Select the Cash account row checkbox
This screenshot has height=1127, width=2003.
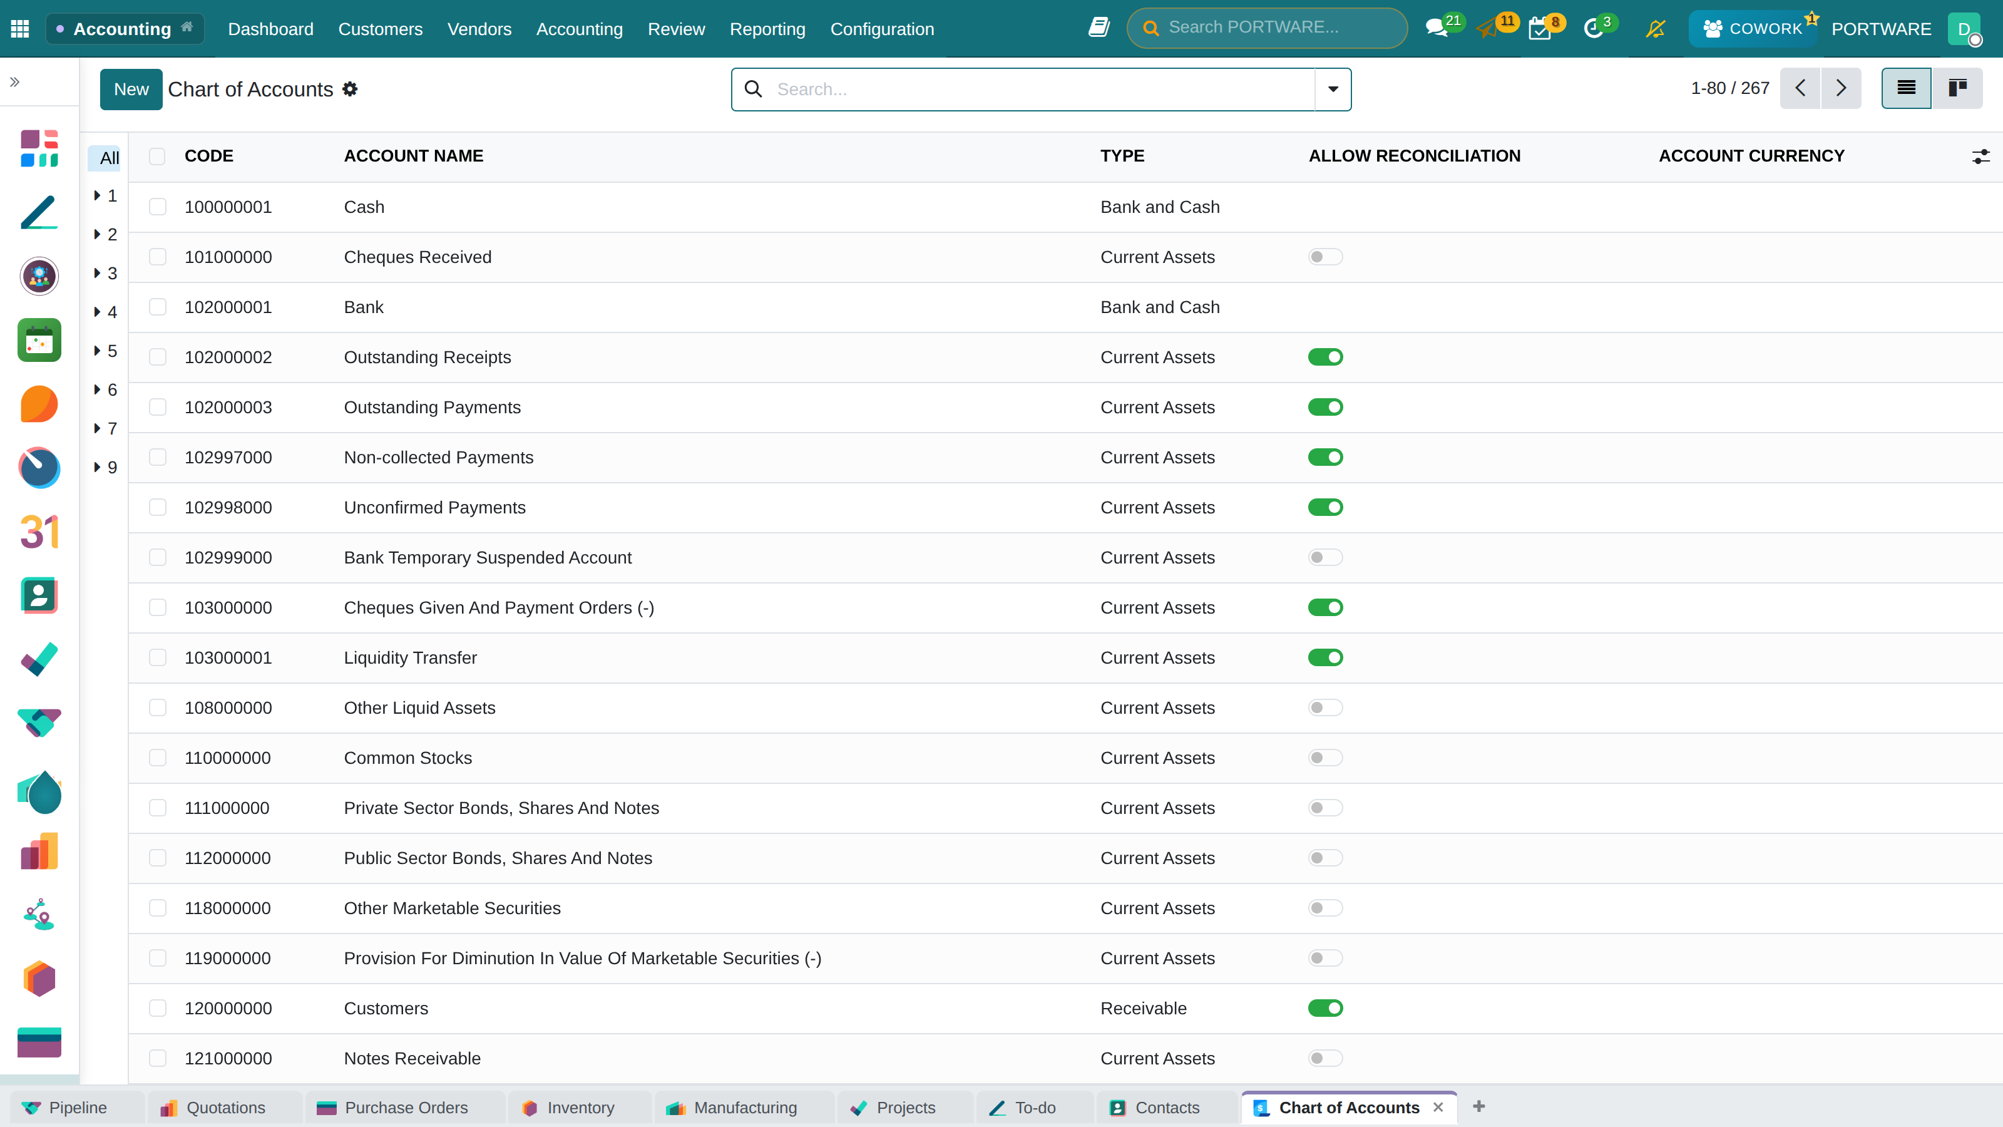[x=158, y=207]
